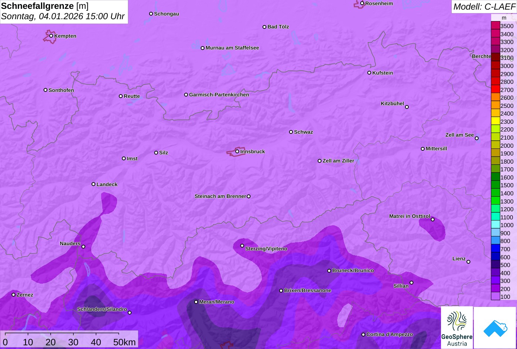Click the Innsbruck city marker
The width and height of the screenshot is (517, 349).
tap(237, 151)
